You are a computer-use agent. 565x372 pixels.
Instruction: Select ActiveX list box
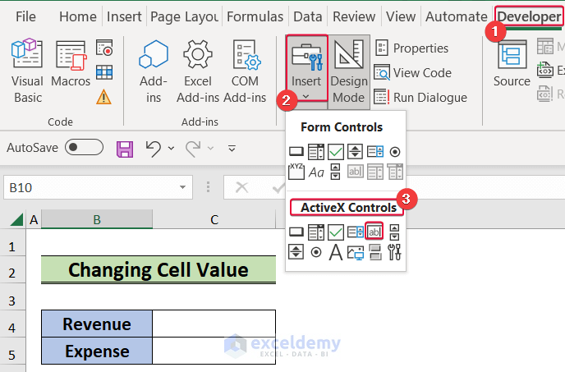356,232
